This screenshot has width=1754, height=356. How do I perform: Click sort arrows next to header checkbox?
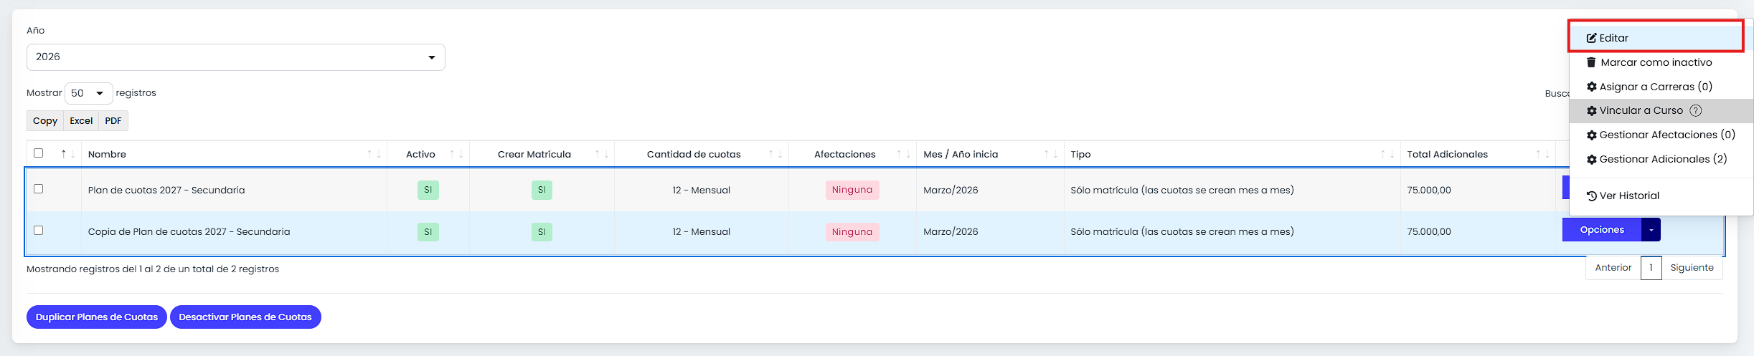pyautogui.click(x=68, y=154)
